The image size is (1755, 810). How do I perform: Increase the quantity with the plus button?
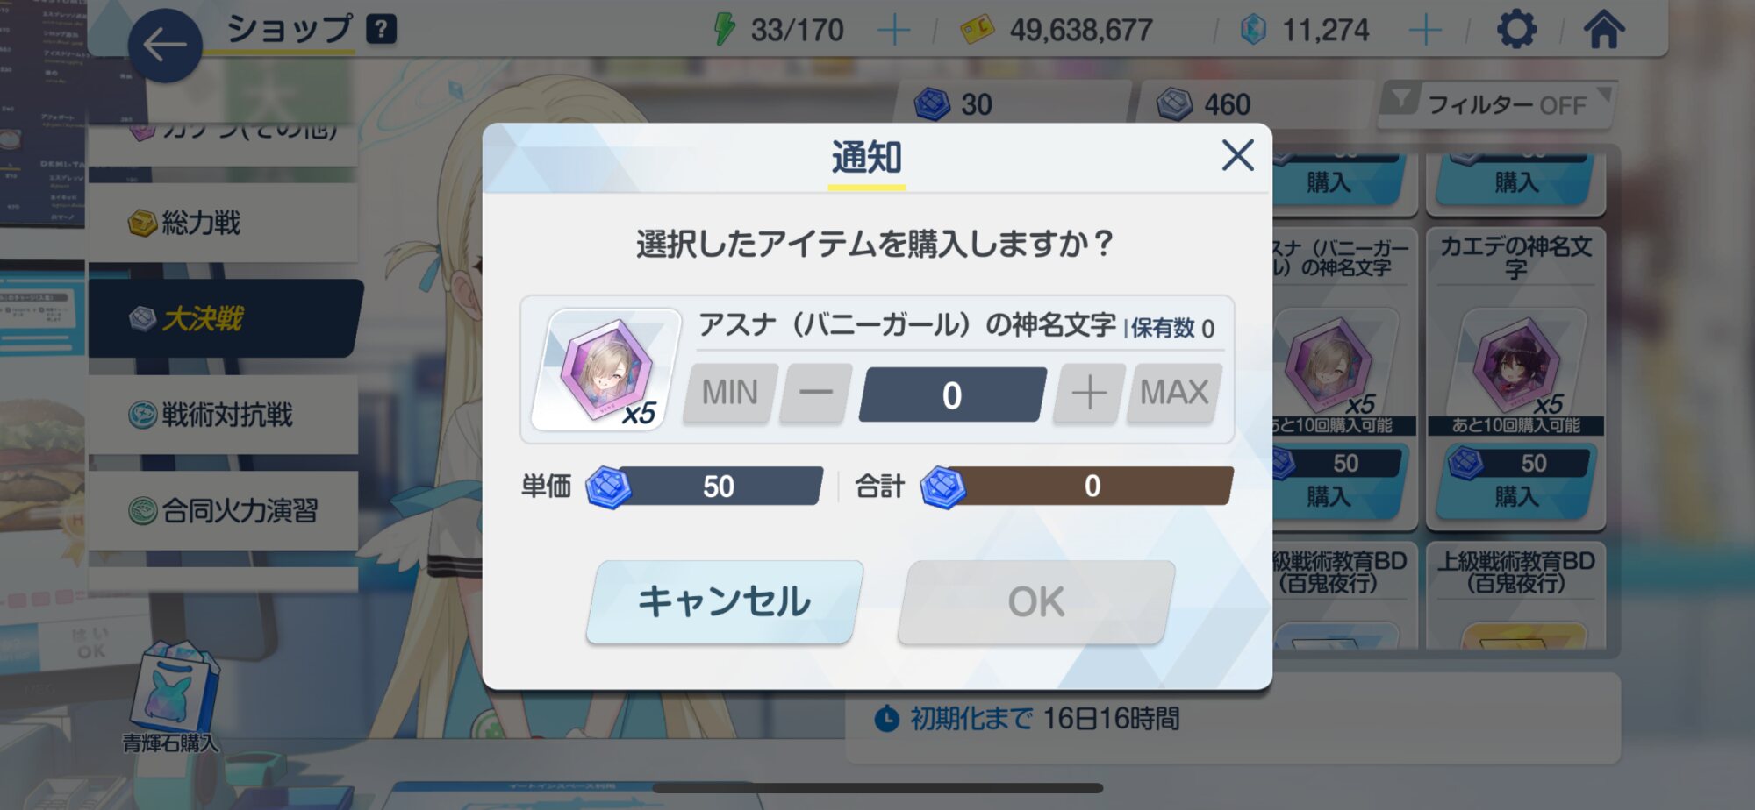tap(1088, 393)
